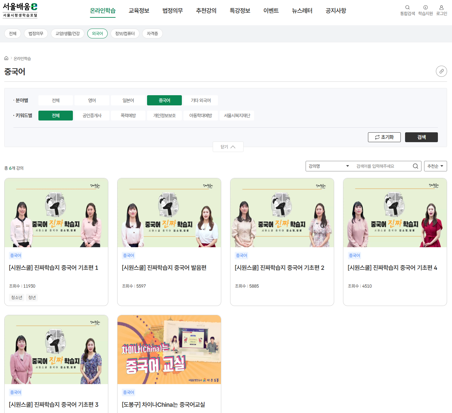Open title link [도봉구] 차이나China는 중국어교실
Screen dimensions: 452x413
163,405
